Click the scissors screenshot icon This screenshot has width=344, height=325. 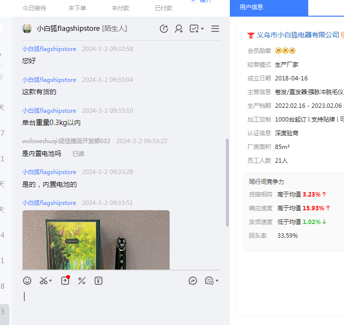(44, 281)
